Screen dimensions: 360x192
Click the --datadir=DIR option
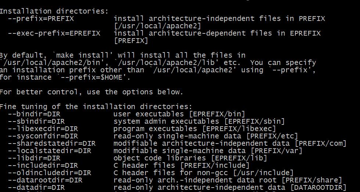(x=36, y=188)
